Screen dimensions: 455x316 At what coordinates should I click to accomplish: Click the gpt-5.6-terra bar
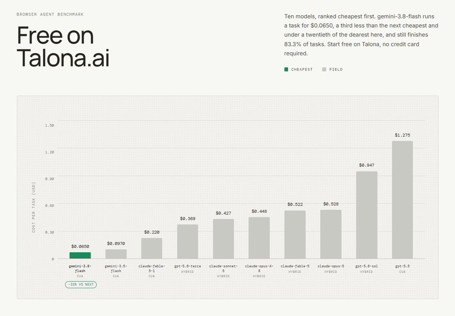tap(188, 241)
